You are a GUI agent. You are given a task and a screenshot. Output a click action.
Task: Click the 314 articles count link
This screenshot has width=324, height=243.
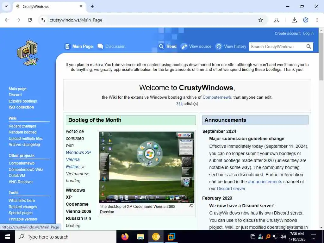(x=179, y=104)
